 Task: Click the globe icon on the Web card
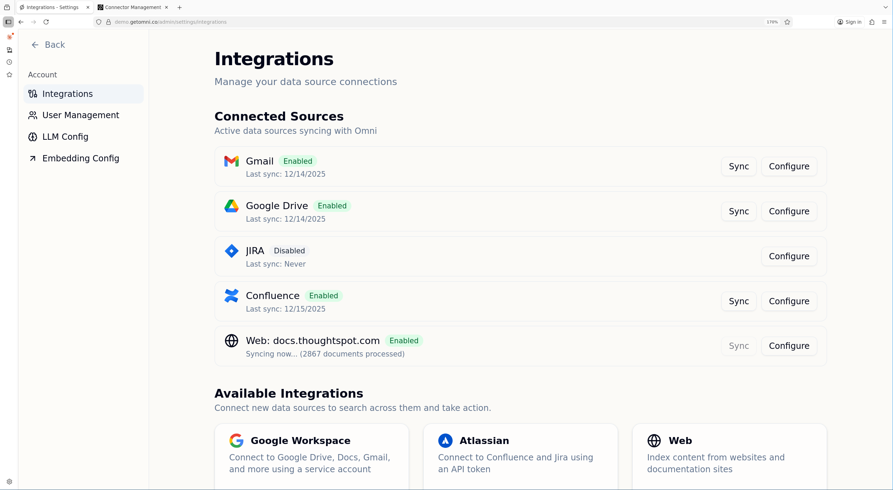click(654, 441)
